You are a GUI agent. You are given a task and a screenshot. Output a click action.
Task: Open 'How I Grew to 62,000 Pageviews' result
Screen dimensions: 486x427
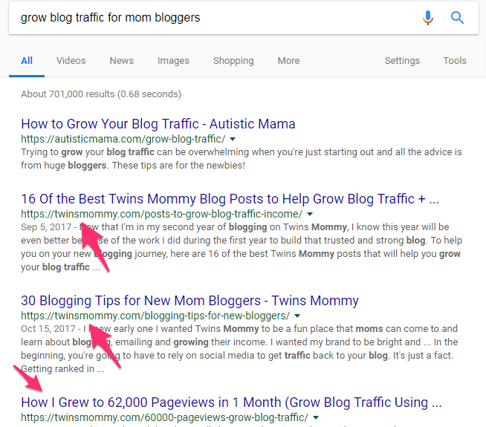(231, 402)
